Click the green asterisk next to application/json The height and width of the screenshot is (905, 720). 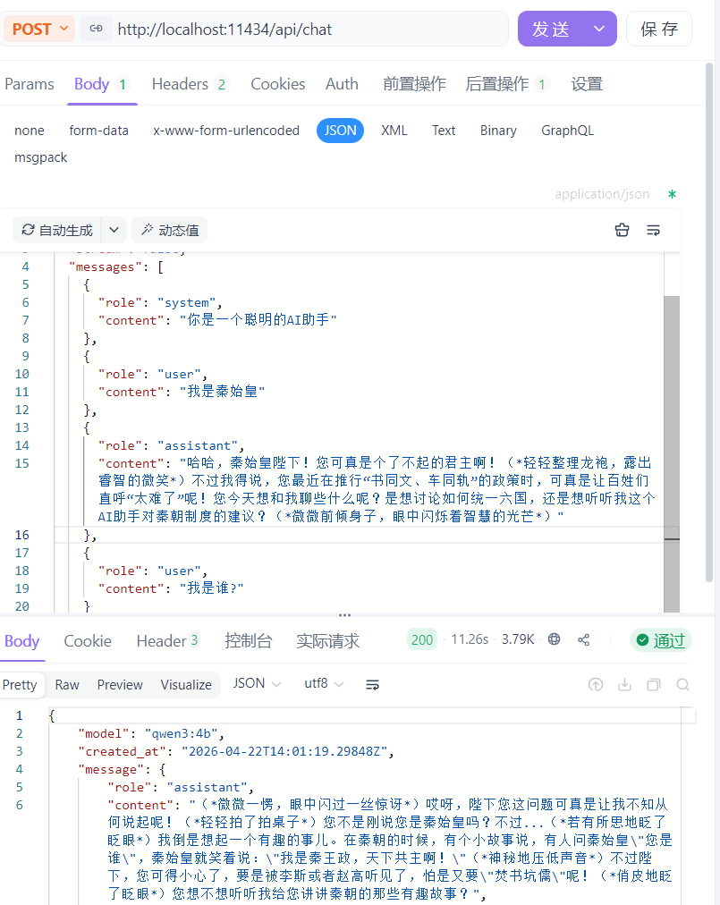pyautogui.click(x=672, y=194)
